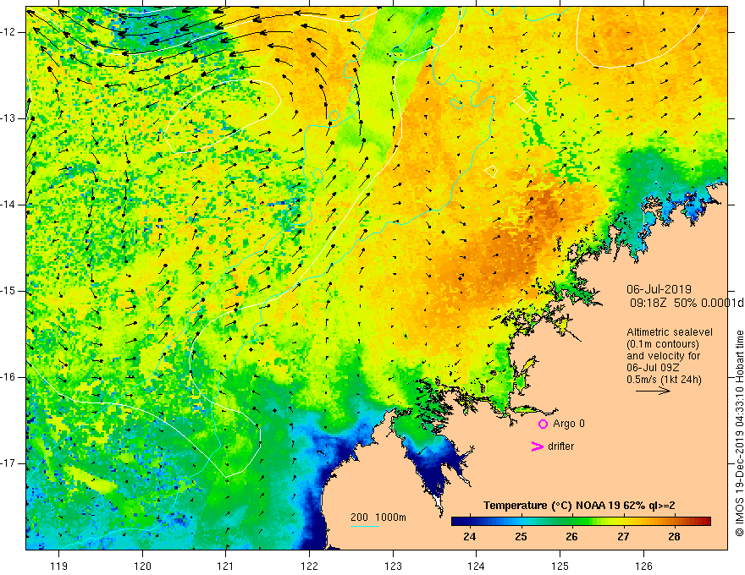Click the colorbar tick label 25

click(521, 537)
